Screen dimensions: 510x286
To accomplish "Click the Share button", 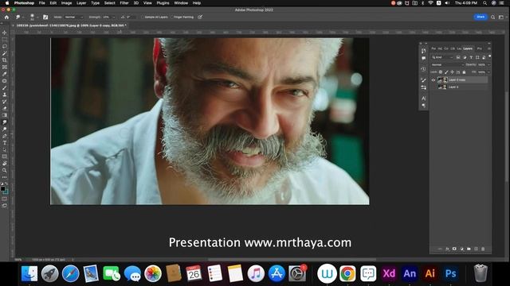I will 481,17.
